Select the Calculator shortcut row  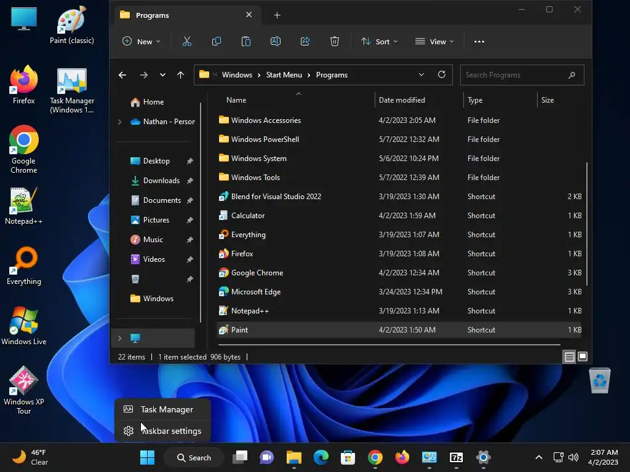[x=399, y=216]
